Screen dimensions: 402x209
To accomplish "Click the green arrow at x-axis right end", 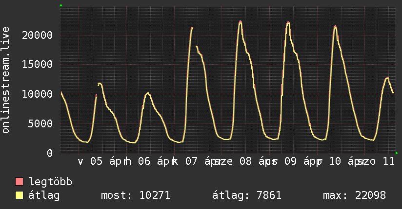I will point(397,153).
